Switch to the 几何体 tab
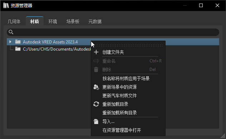 tap(14, 21)
